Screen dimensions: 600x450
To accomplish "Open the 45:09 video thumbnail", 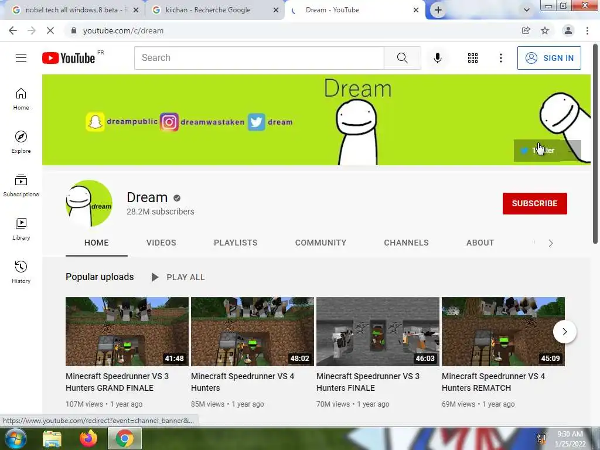I will click(x=503, y=332).
